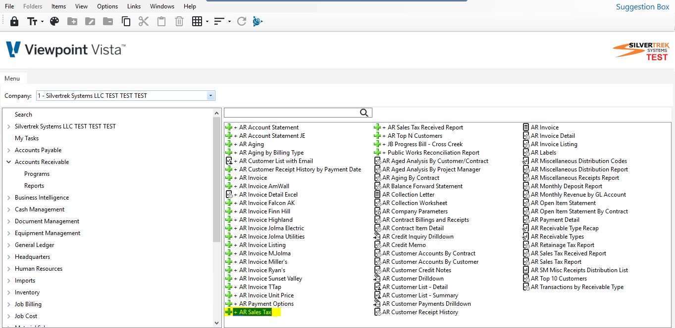Screen dimensions: 675x328
Task: Select Programs under Accounts Receivable
Action: [x=37, y=174]
